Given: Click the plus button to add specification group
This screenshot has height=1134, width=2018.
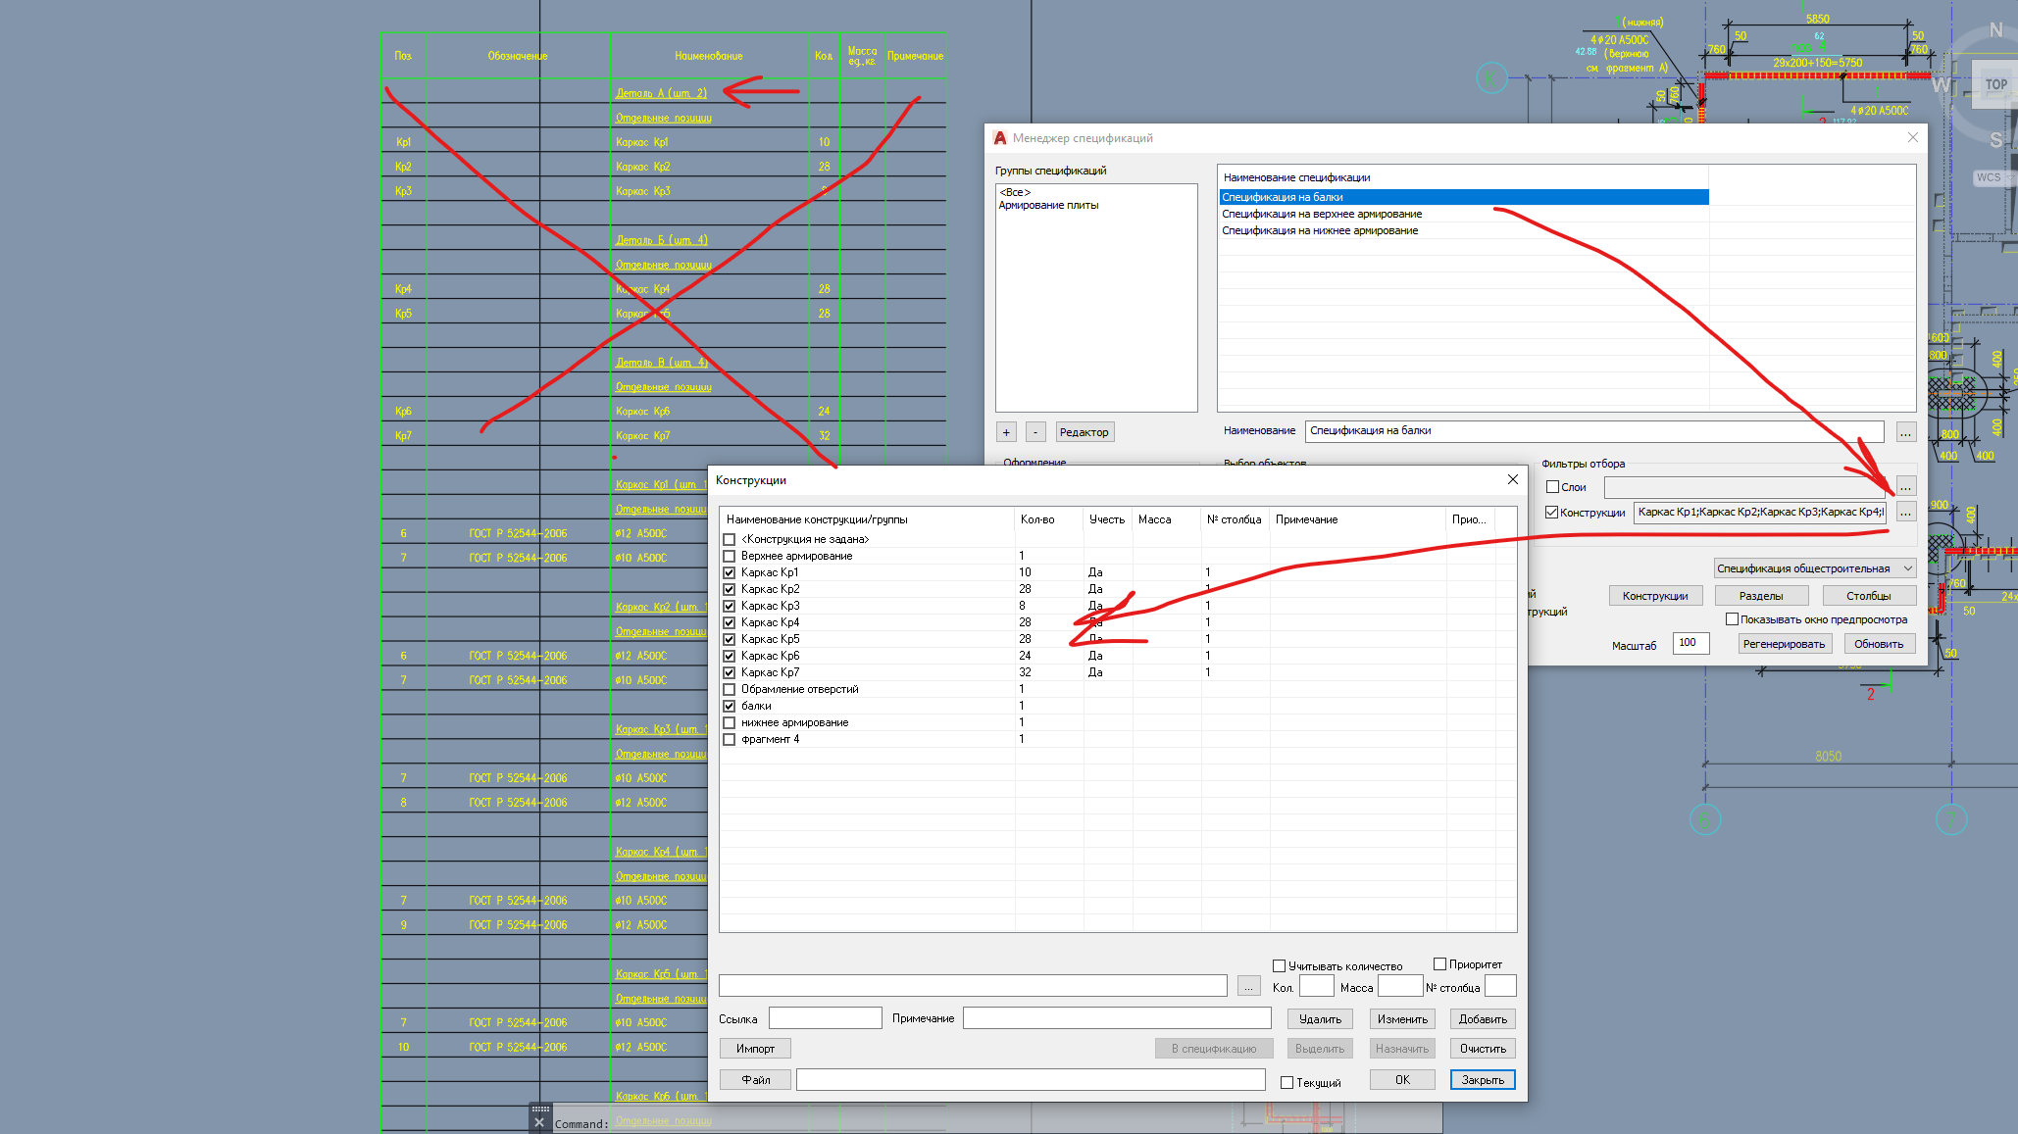Looking at the screenshot, I should 1006,432.
